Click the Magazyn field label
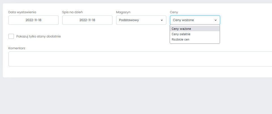Viewport: 272px width, 114px height. 123,12
